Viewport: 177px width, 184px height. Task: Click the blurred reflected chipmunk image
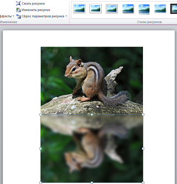[92, 149]
